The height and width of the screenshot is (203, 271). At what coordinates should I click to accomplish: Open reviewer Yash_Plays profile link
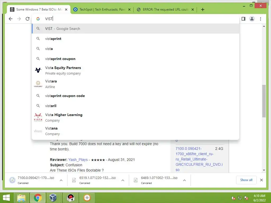coord(78,160)
